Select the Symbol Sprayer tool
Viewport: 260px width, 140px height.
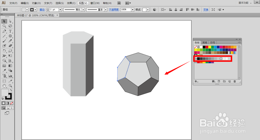pos(4,76)
